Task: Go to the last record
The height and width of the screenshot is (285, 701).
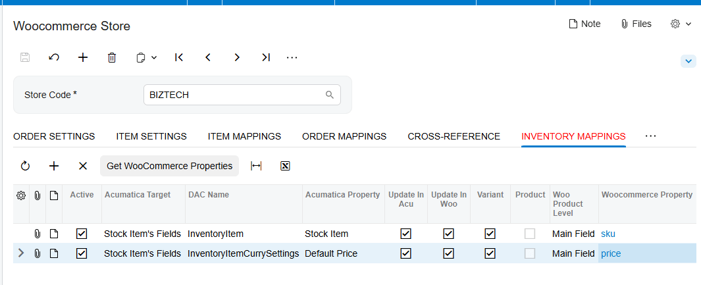Action: [266, 57]
